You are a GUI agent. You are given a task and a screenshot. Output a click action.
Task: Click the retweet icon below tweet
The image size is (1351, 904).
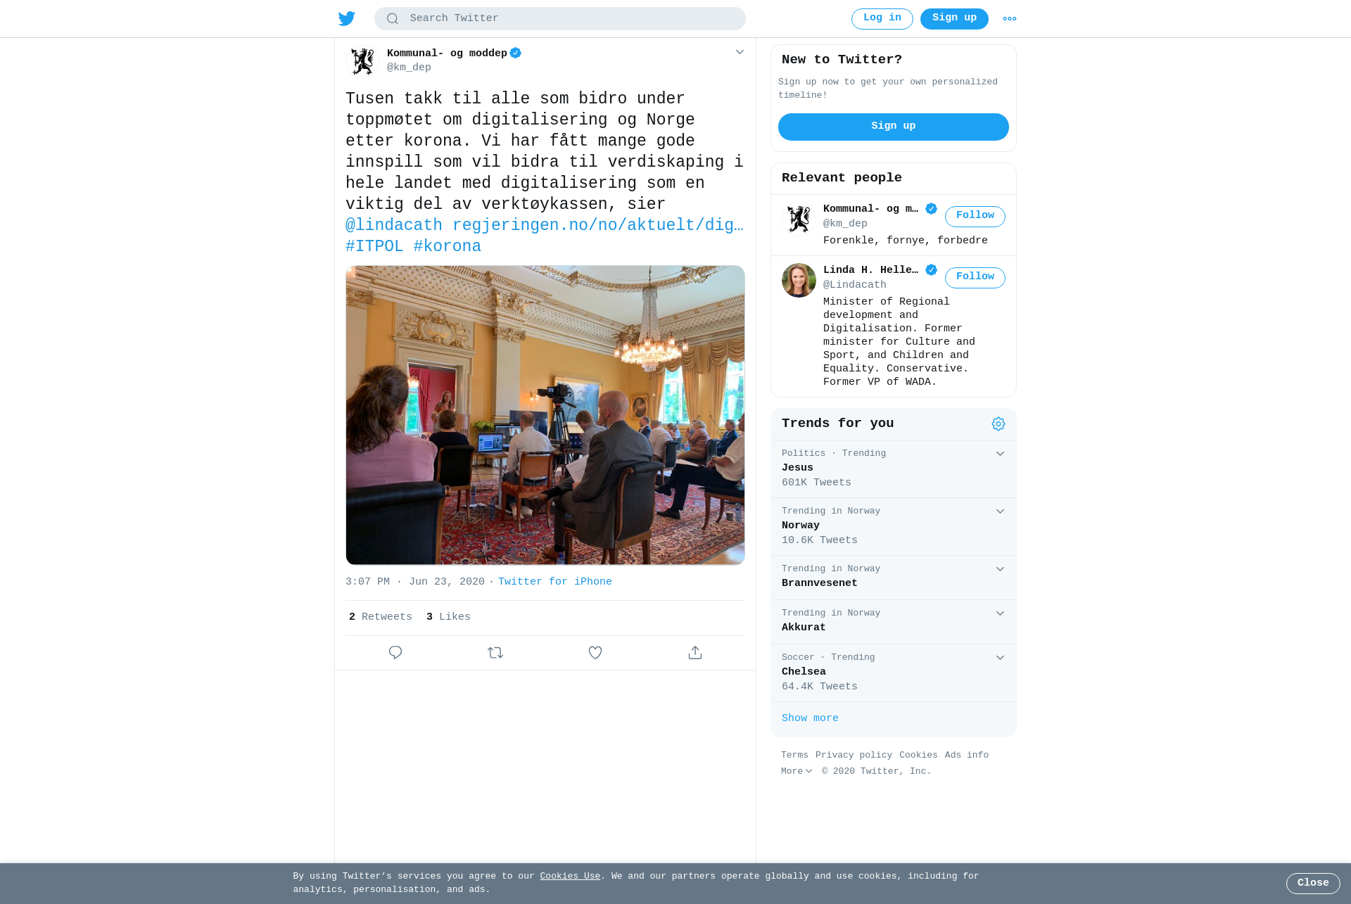coord(495,653)
